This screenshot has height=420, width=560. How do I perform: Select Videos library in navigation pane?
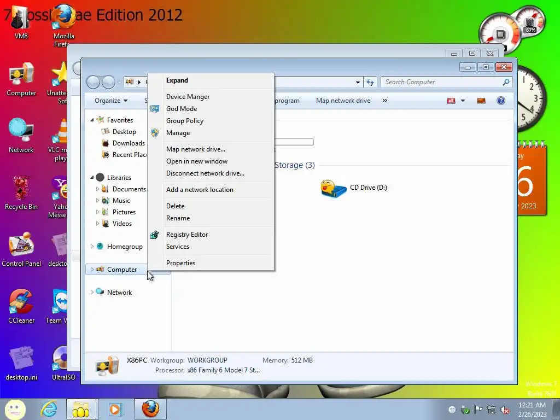[122, 224]
